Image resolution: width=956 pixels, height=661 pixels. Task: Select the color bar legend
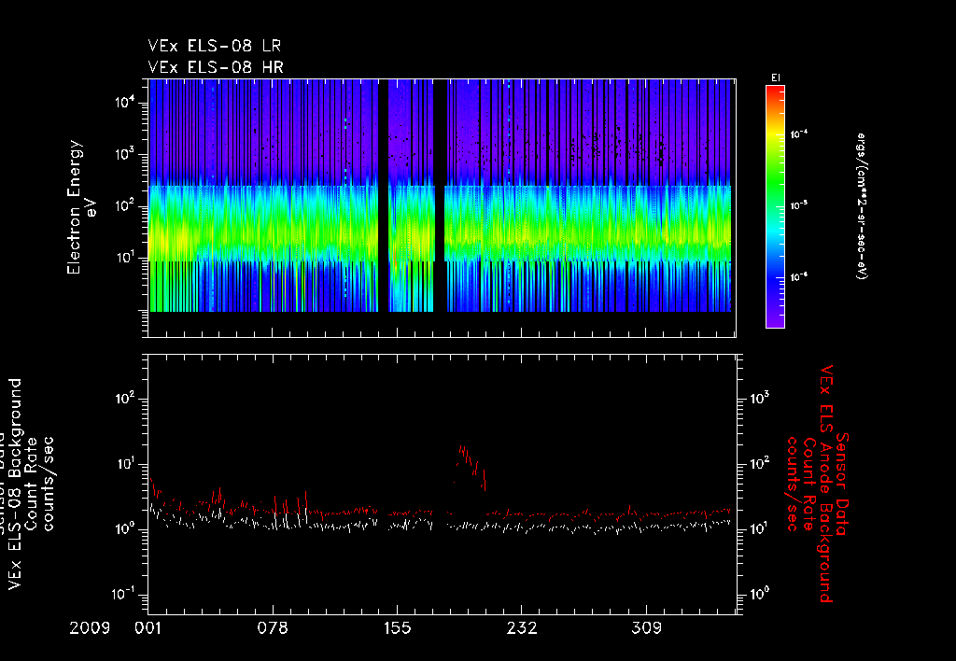775,206
